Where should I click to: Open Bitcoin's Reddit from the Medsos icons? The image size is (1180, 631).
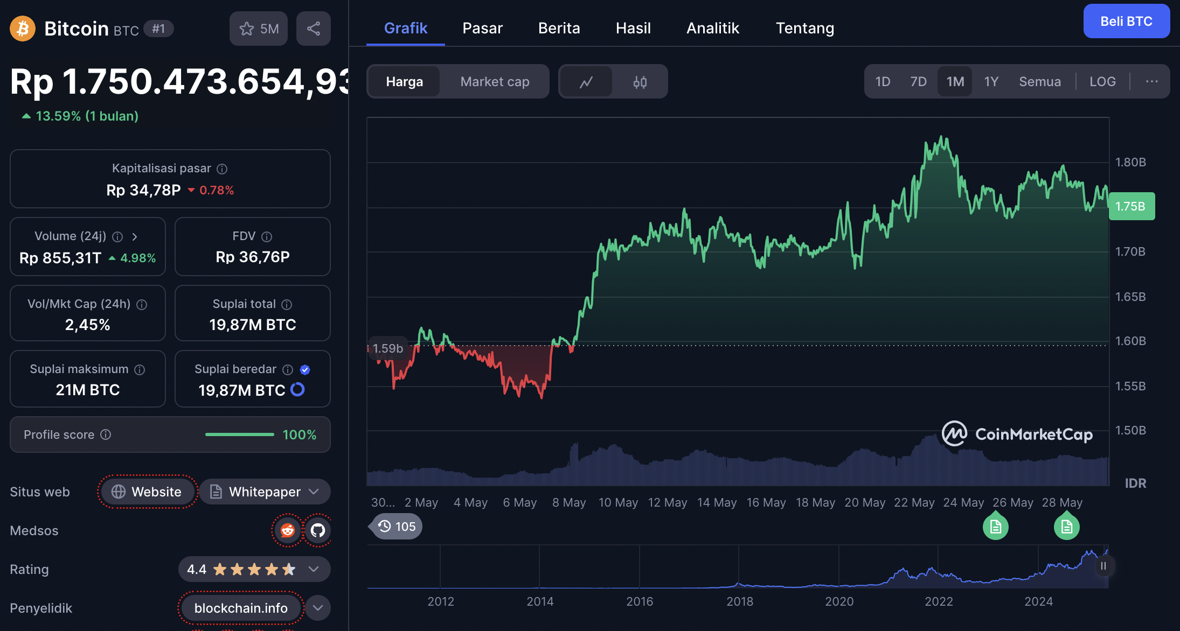[287, 530]
